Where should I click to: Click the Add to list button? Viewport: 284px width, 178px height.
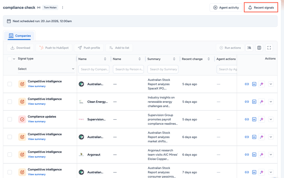click(x=119, y=48)
